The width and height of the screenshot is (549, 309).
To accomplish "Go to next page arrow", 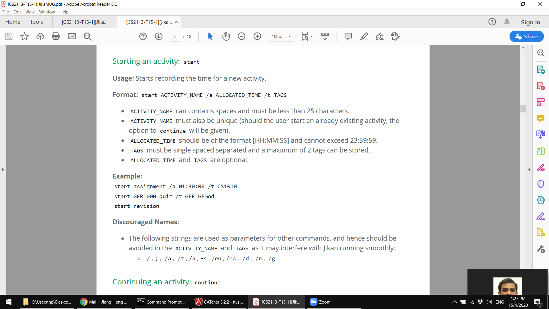I will pos(159,36).
